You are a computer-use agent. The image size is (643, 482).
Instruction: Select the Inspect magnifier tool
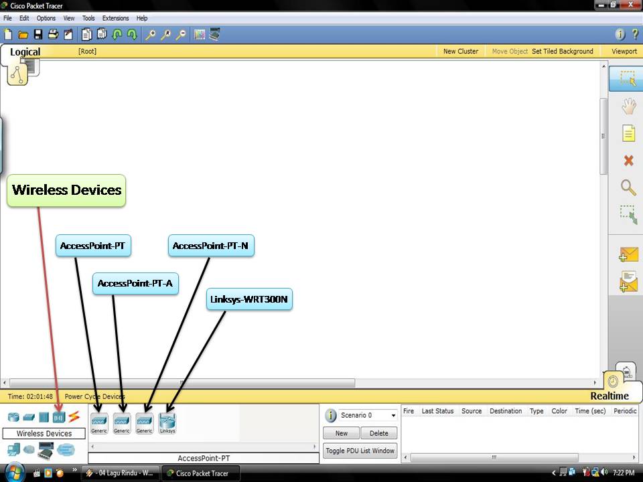click(x=628, y=187)
